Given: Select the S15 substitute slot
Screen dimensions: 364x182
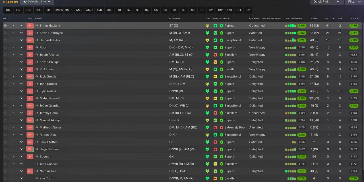Looking at the screenshot, I should pos(248,10).
